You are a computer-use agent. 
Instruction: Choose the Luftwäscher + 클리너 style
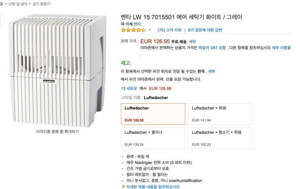153,138
